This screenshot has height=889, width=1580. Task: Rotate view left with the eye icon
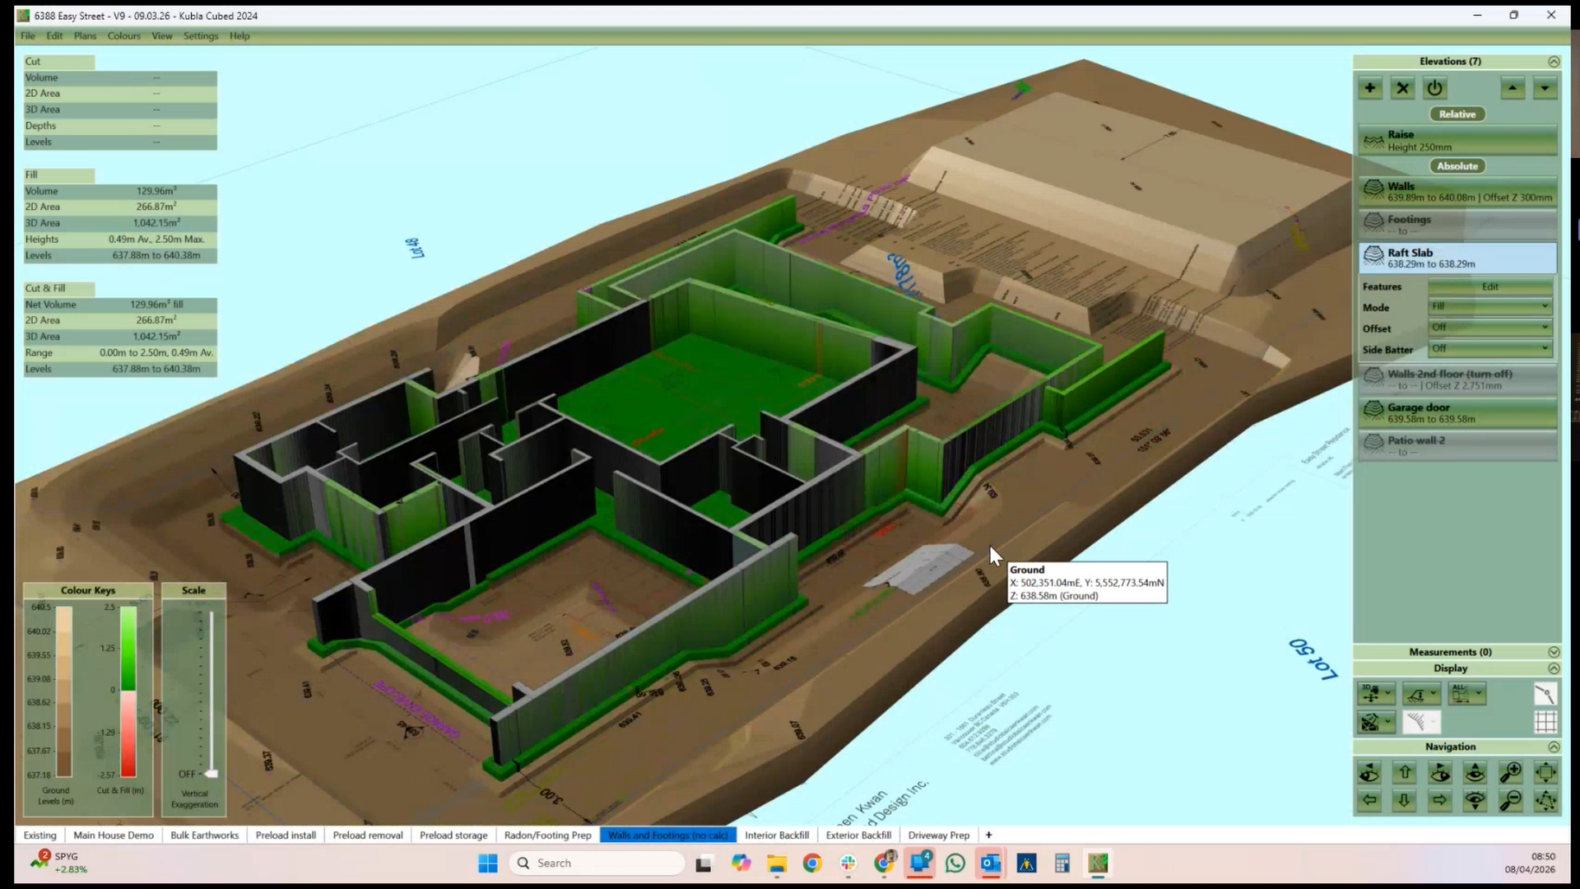(x=1369, y=772)
